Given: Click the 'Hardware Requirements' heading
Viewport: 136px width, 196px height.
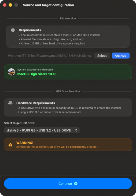Looking at the screenshot, I should [x=36, y=103].
